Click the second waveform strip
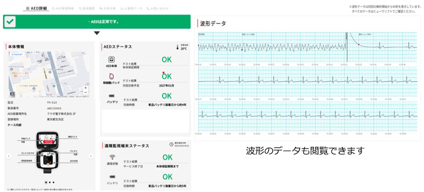 308,82
